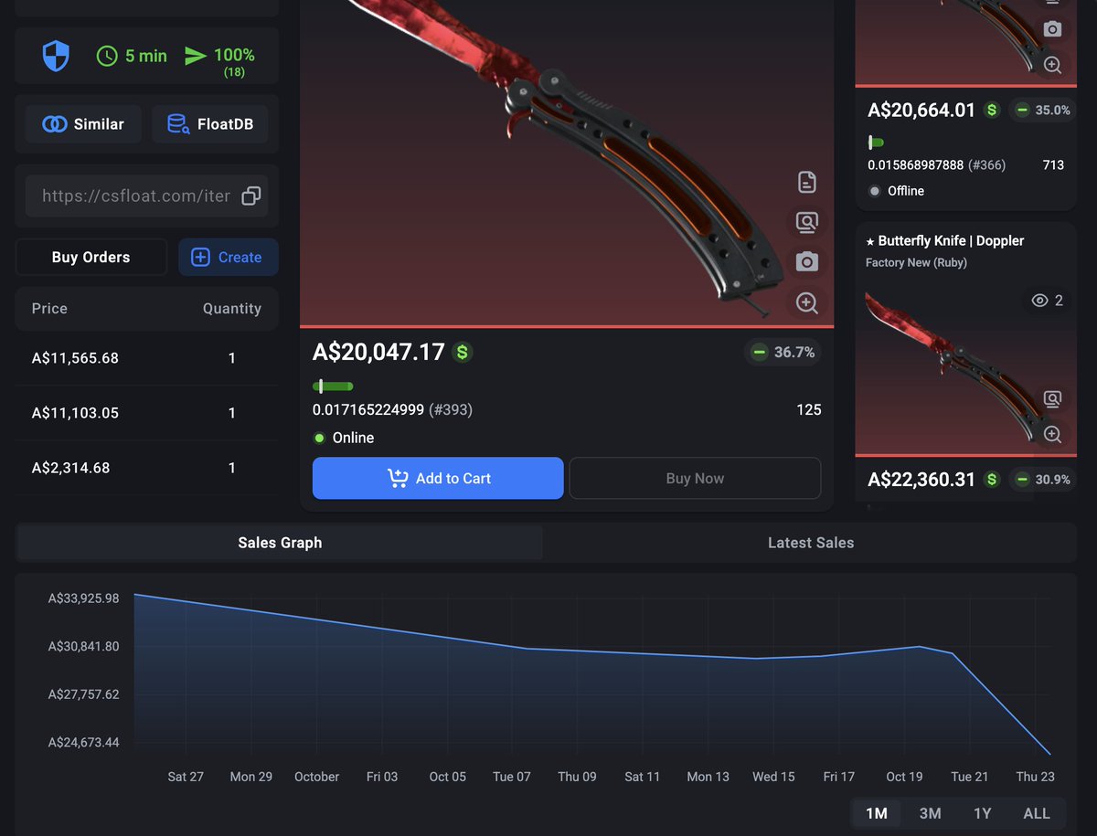The width and height of the screenshot is (1097, 836).
Task: Click magnifier icon on the A$22,360.31 listing
Action: coord(1052,433)
